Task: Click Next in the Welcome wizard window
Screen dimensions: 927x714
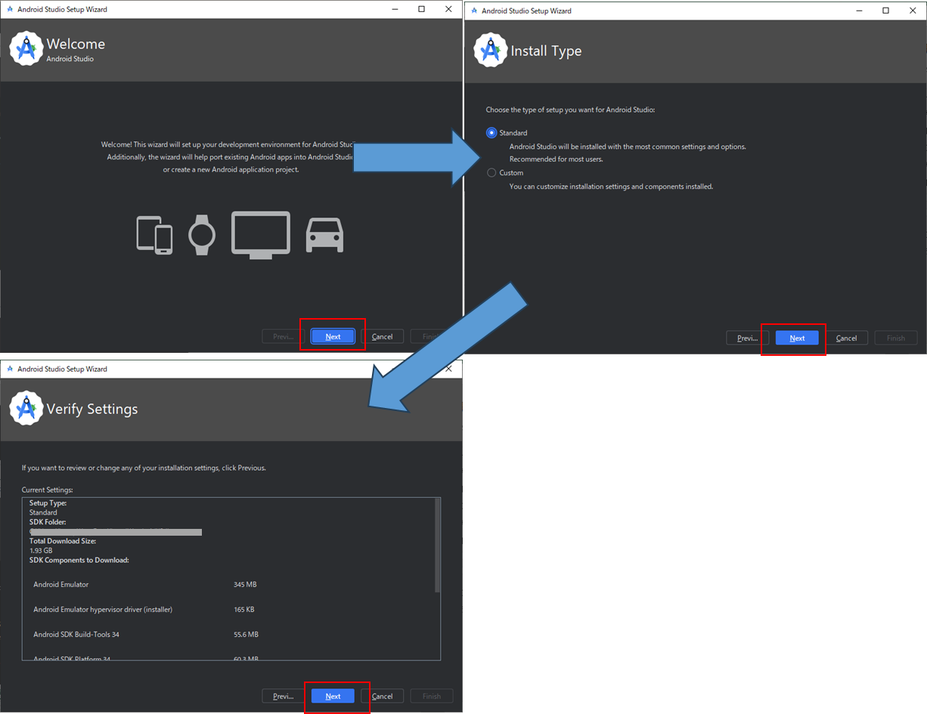Action: coord(333,336)
